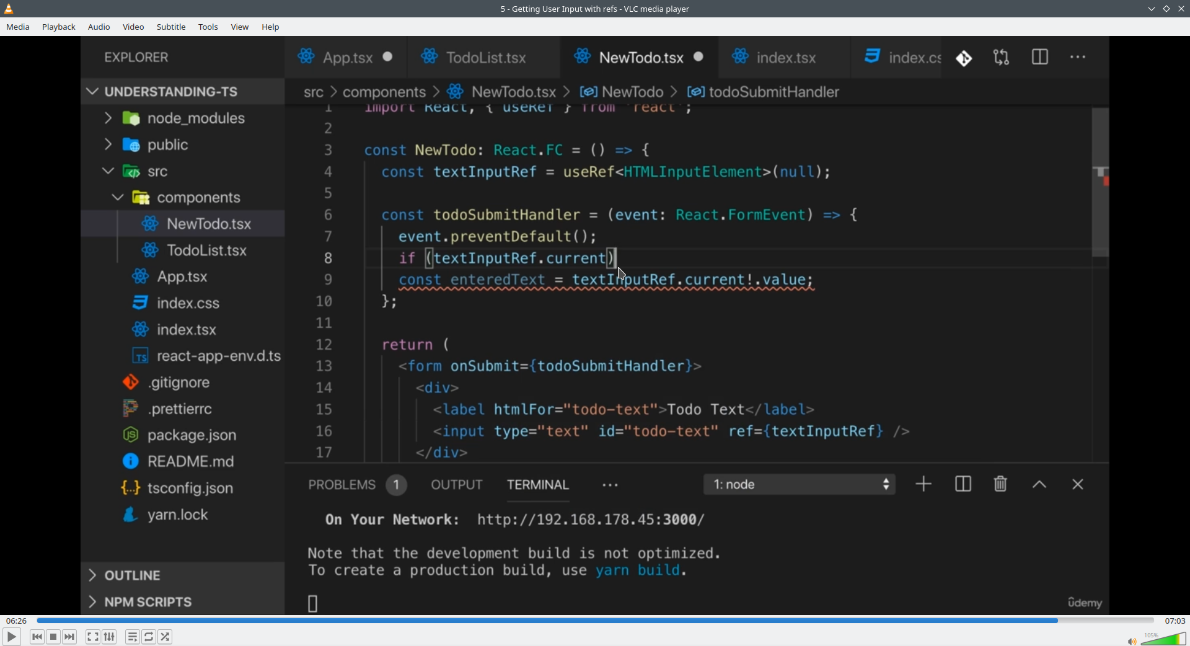Open the '1: node' terminal dropdown
Viewport: 1190px width, 646px height.
point(800,485)
